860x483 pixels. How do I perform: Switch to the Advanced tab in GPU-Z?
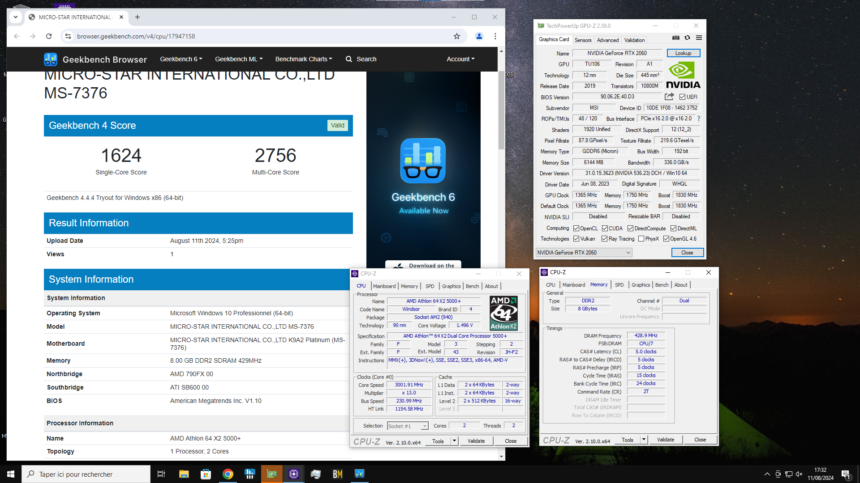(608, 40)
